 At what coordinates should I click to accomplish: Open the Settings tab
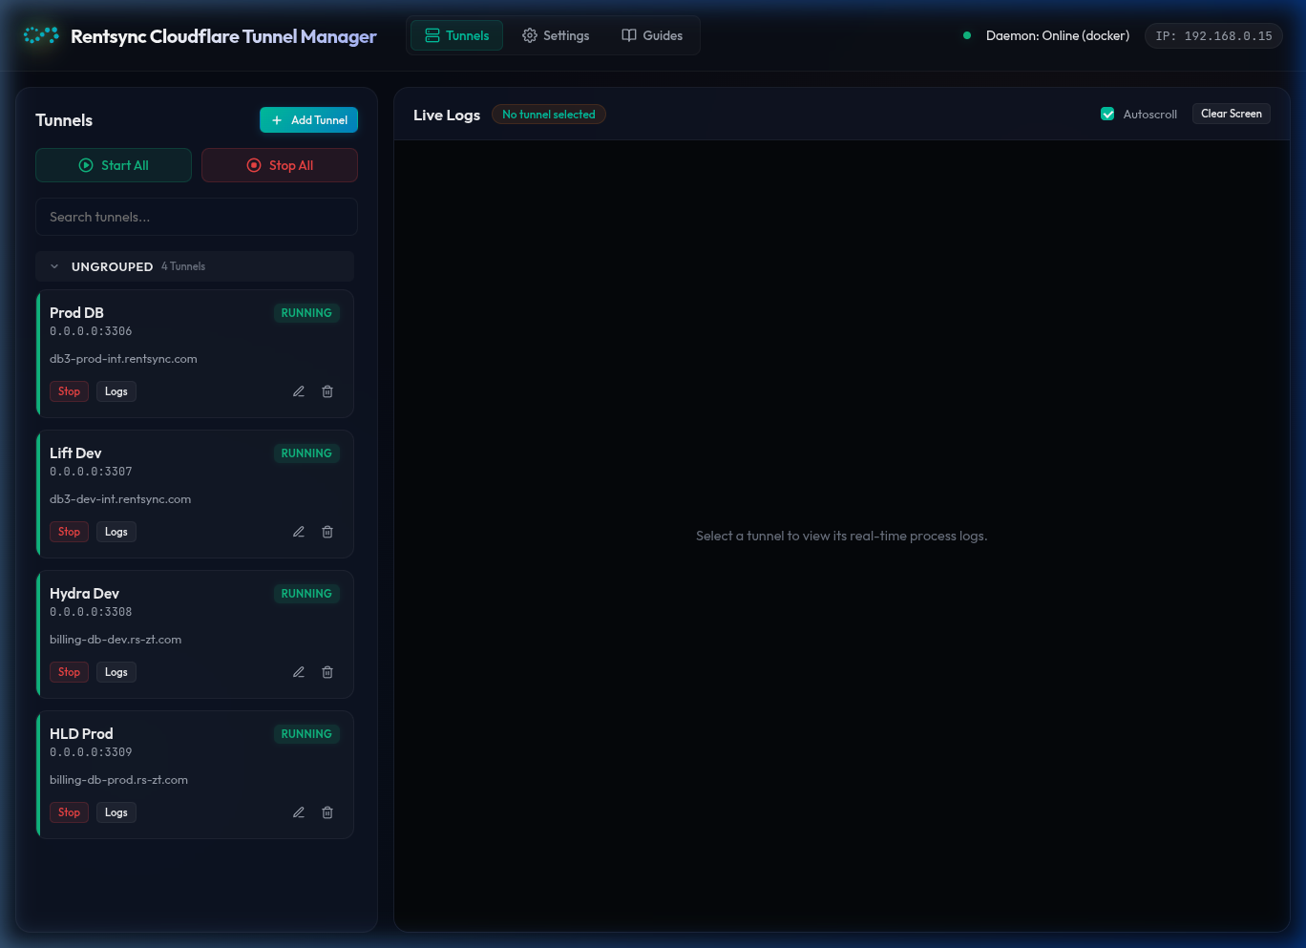pos(556,35)
